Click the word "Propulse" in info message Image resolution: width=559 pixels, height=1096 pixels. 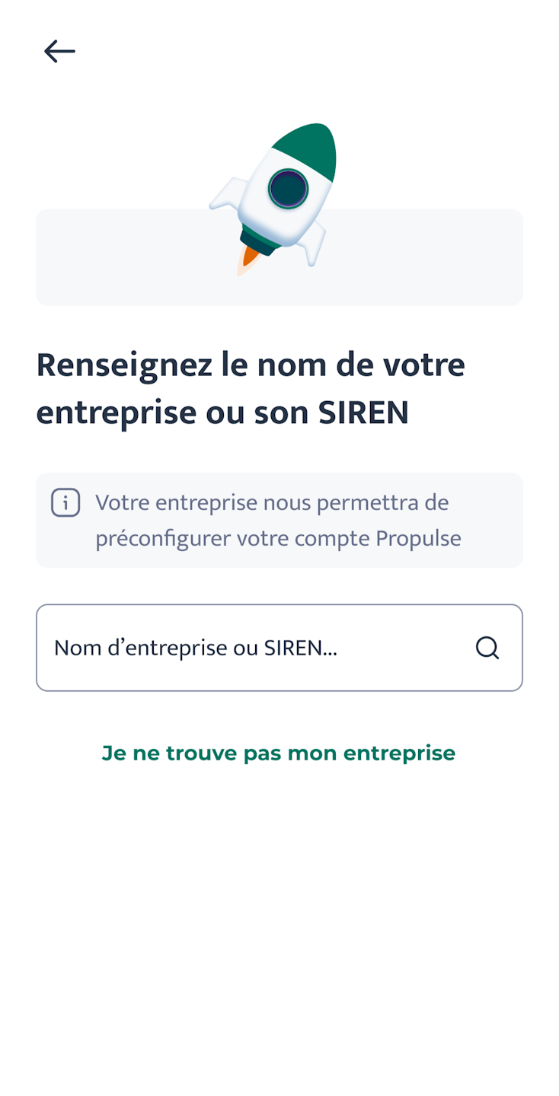point(418,538)
